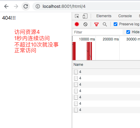Uncheck the Hide data URLs checkbox
The width and height of the screenshot is (140, 128).
tap(128, 32)
